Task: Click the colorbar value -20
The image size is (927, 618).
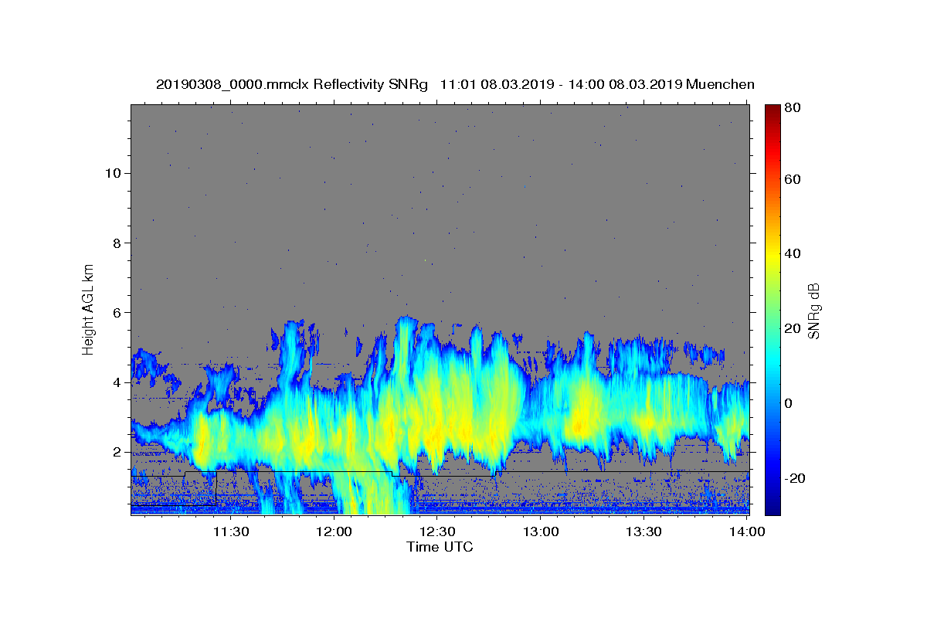Action: (x=796, y=478)
